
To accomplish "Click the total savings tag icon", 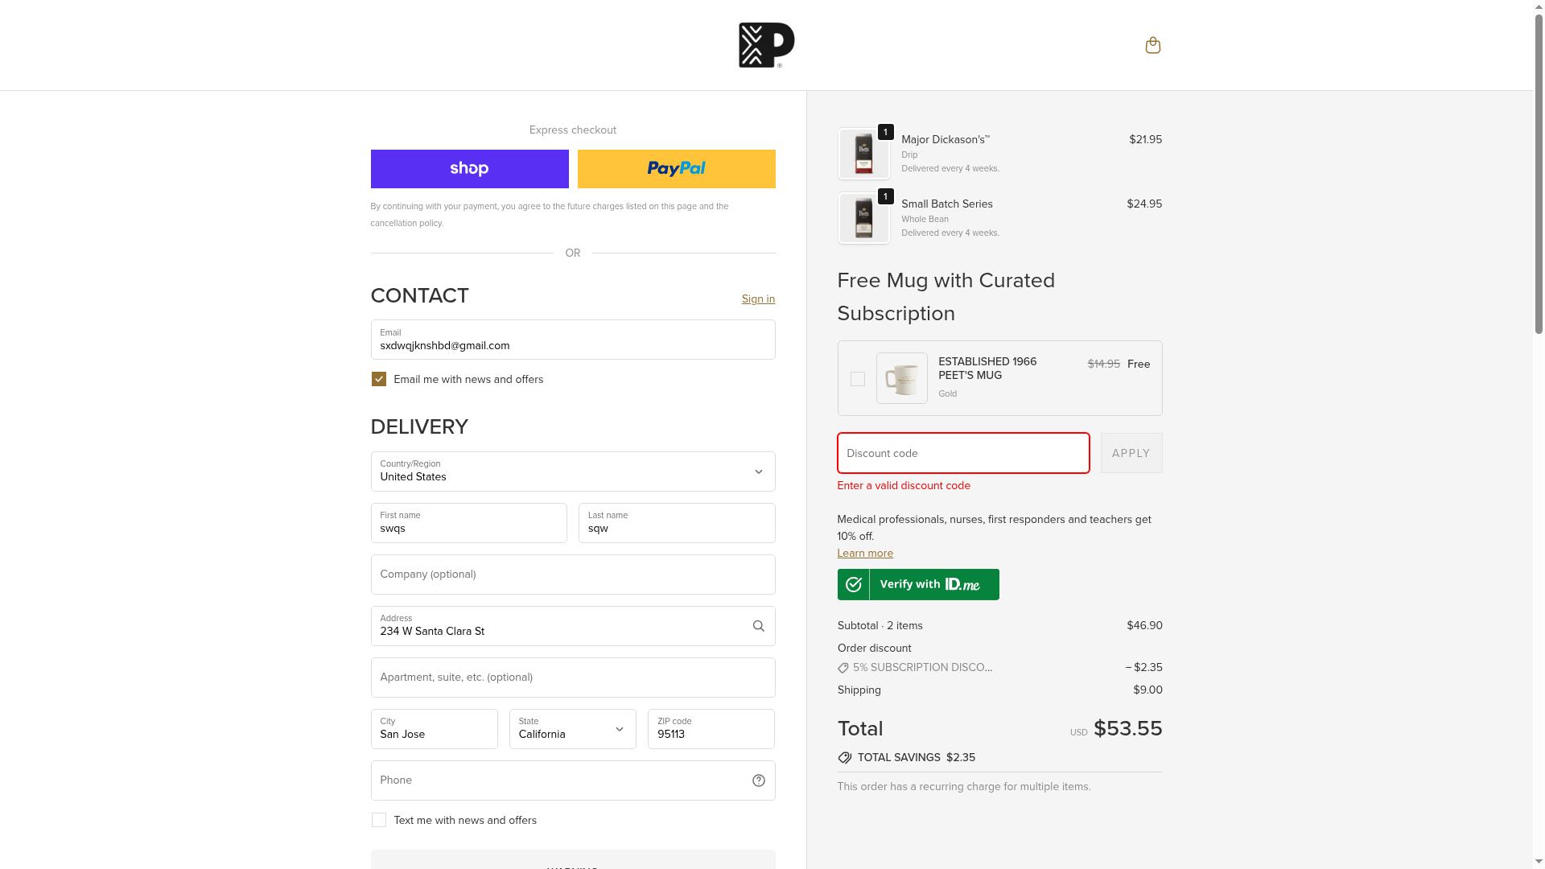I will click(x=844, y=758).
